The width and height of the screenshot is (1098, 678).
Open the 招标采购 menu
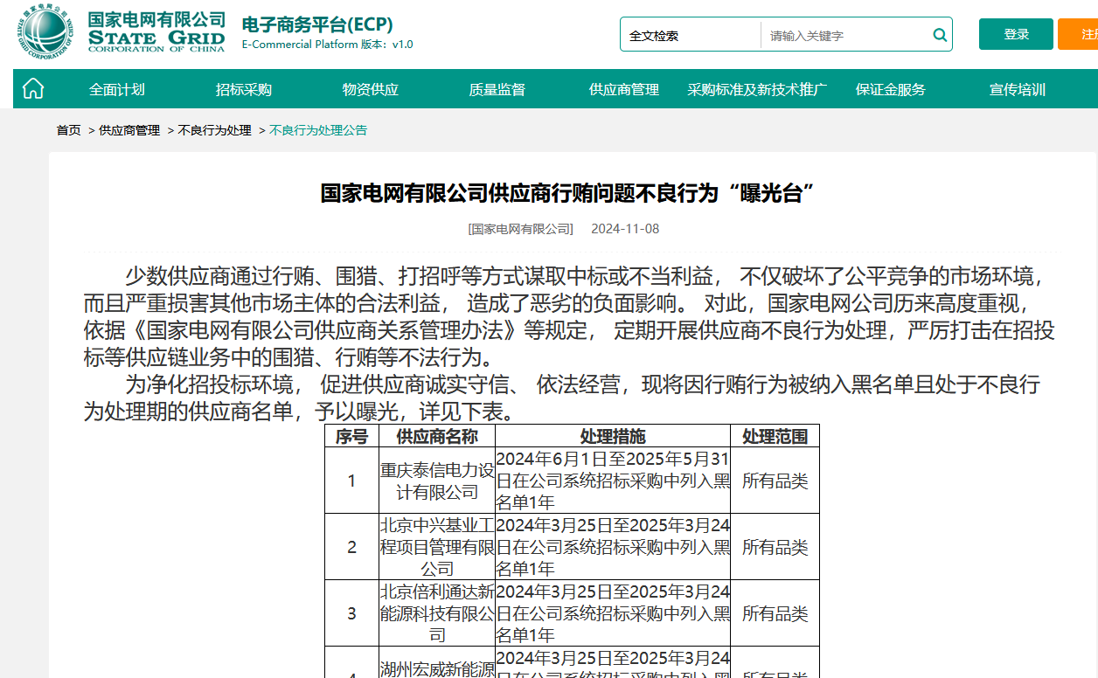pos(244,89)
